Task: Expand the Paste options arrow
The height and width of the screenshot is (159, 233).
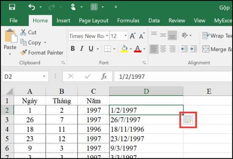Action: pos(10,54)
